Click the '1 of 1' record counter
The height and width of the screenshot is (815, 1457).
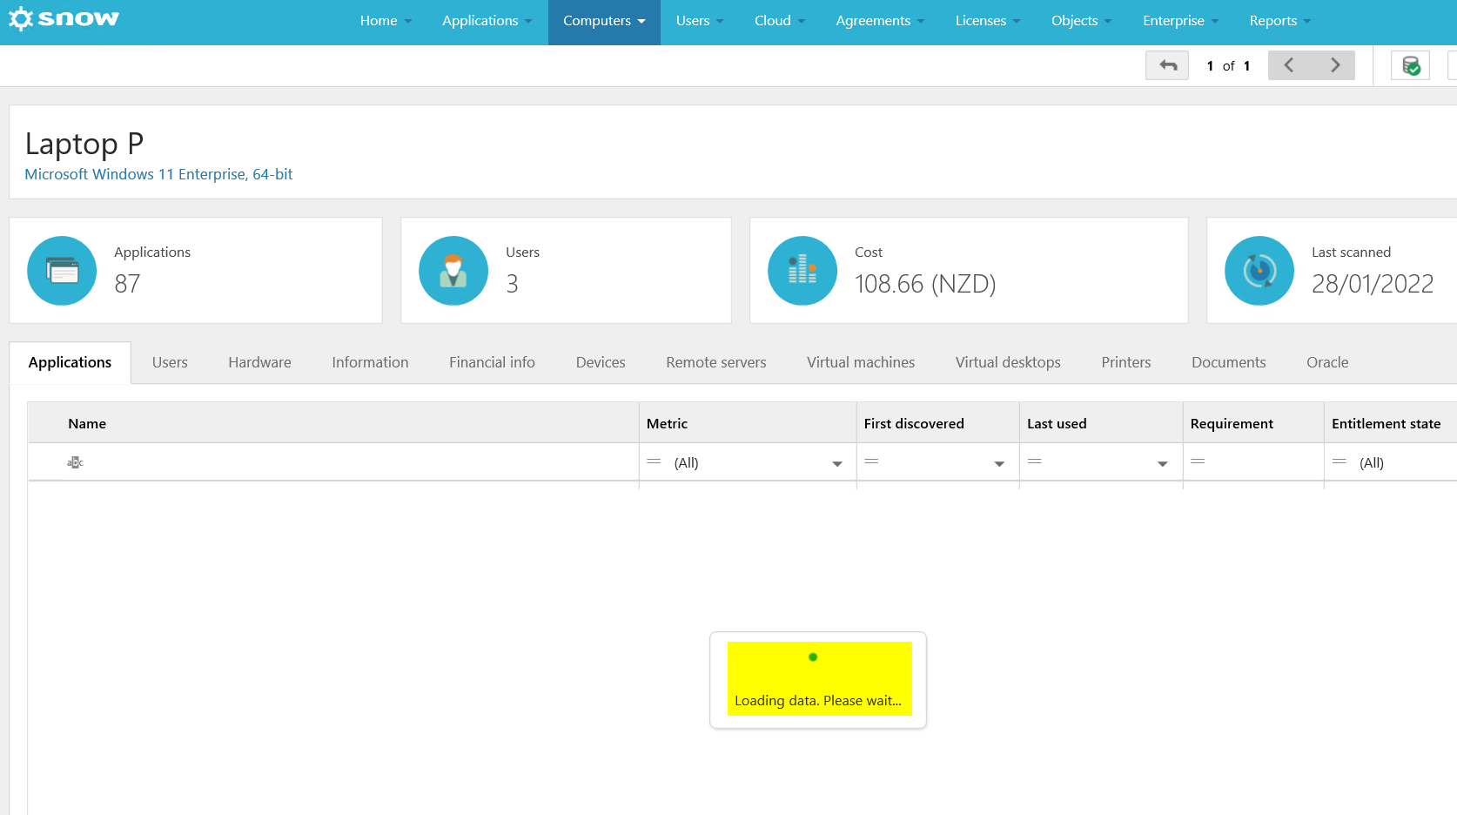tap(1228, 65)
